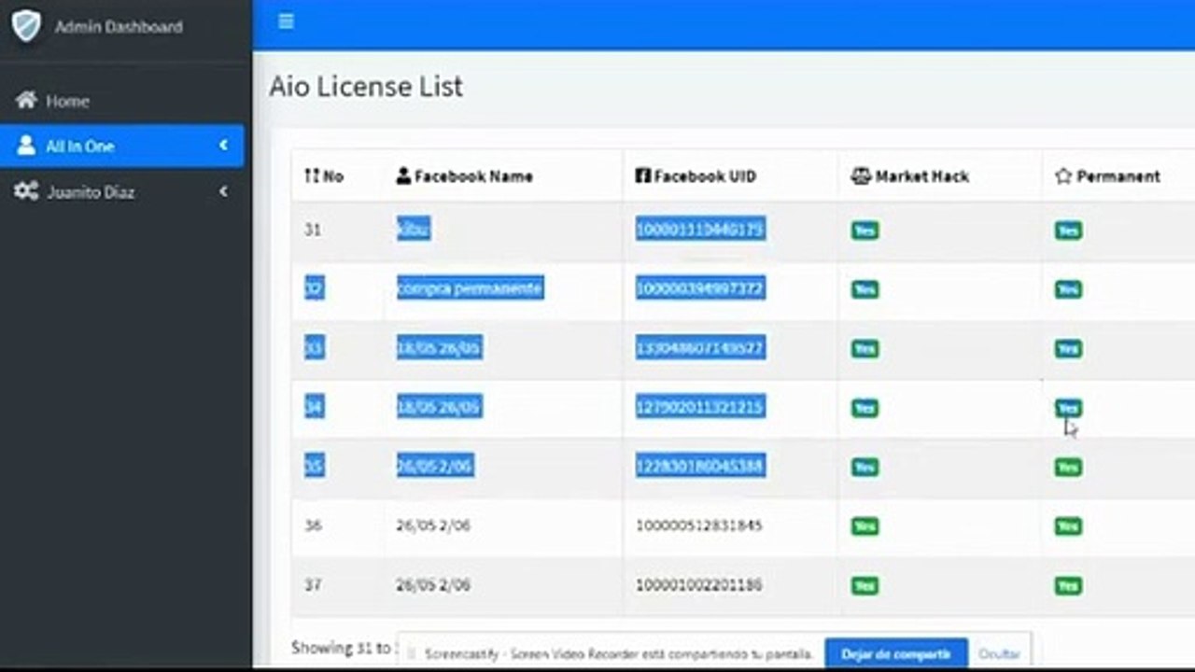
Task: Click the Facebook logo icon in the UID header
Action: tap(642, 175)
